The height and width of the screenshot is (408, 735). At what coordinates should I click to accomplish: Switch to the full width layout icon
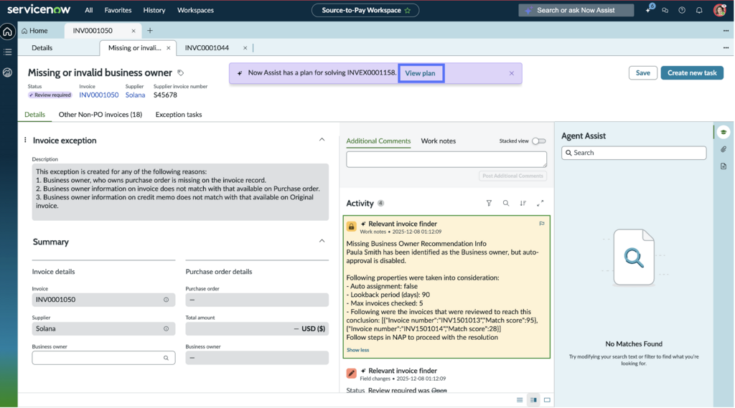(547, 400)
